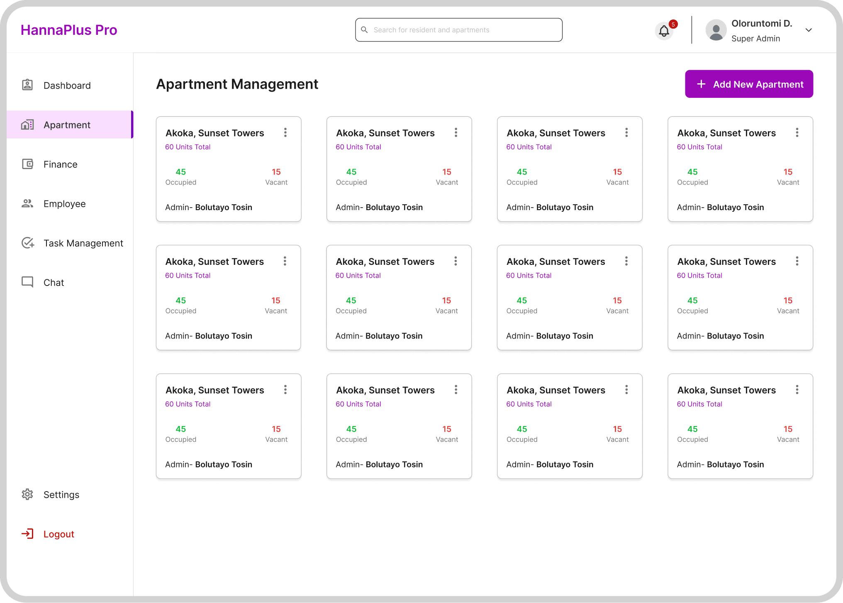Viewport: 843px width, 603px height.
Task: Open notifications bell with 5 badge
Action: [665, 30]
